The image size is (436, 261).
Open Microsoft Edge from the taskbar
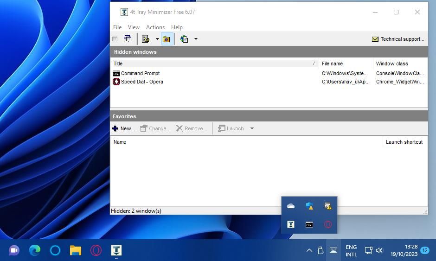click(x=35, y=250)
